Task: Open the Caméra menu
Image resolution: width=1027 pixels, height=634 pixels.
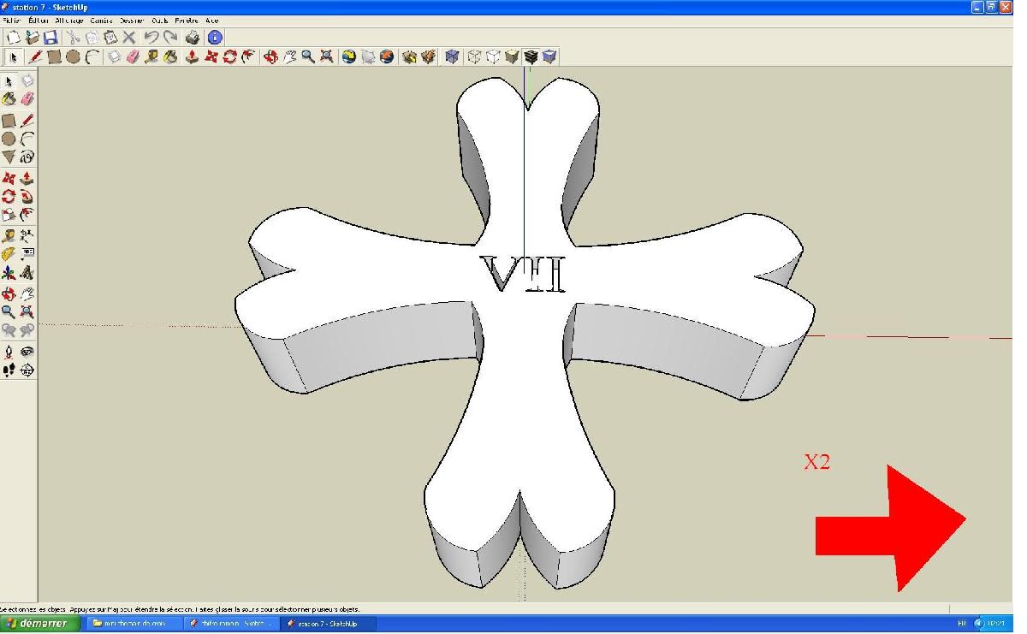Action: pos(102,21)
